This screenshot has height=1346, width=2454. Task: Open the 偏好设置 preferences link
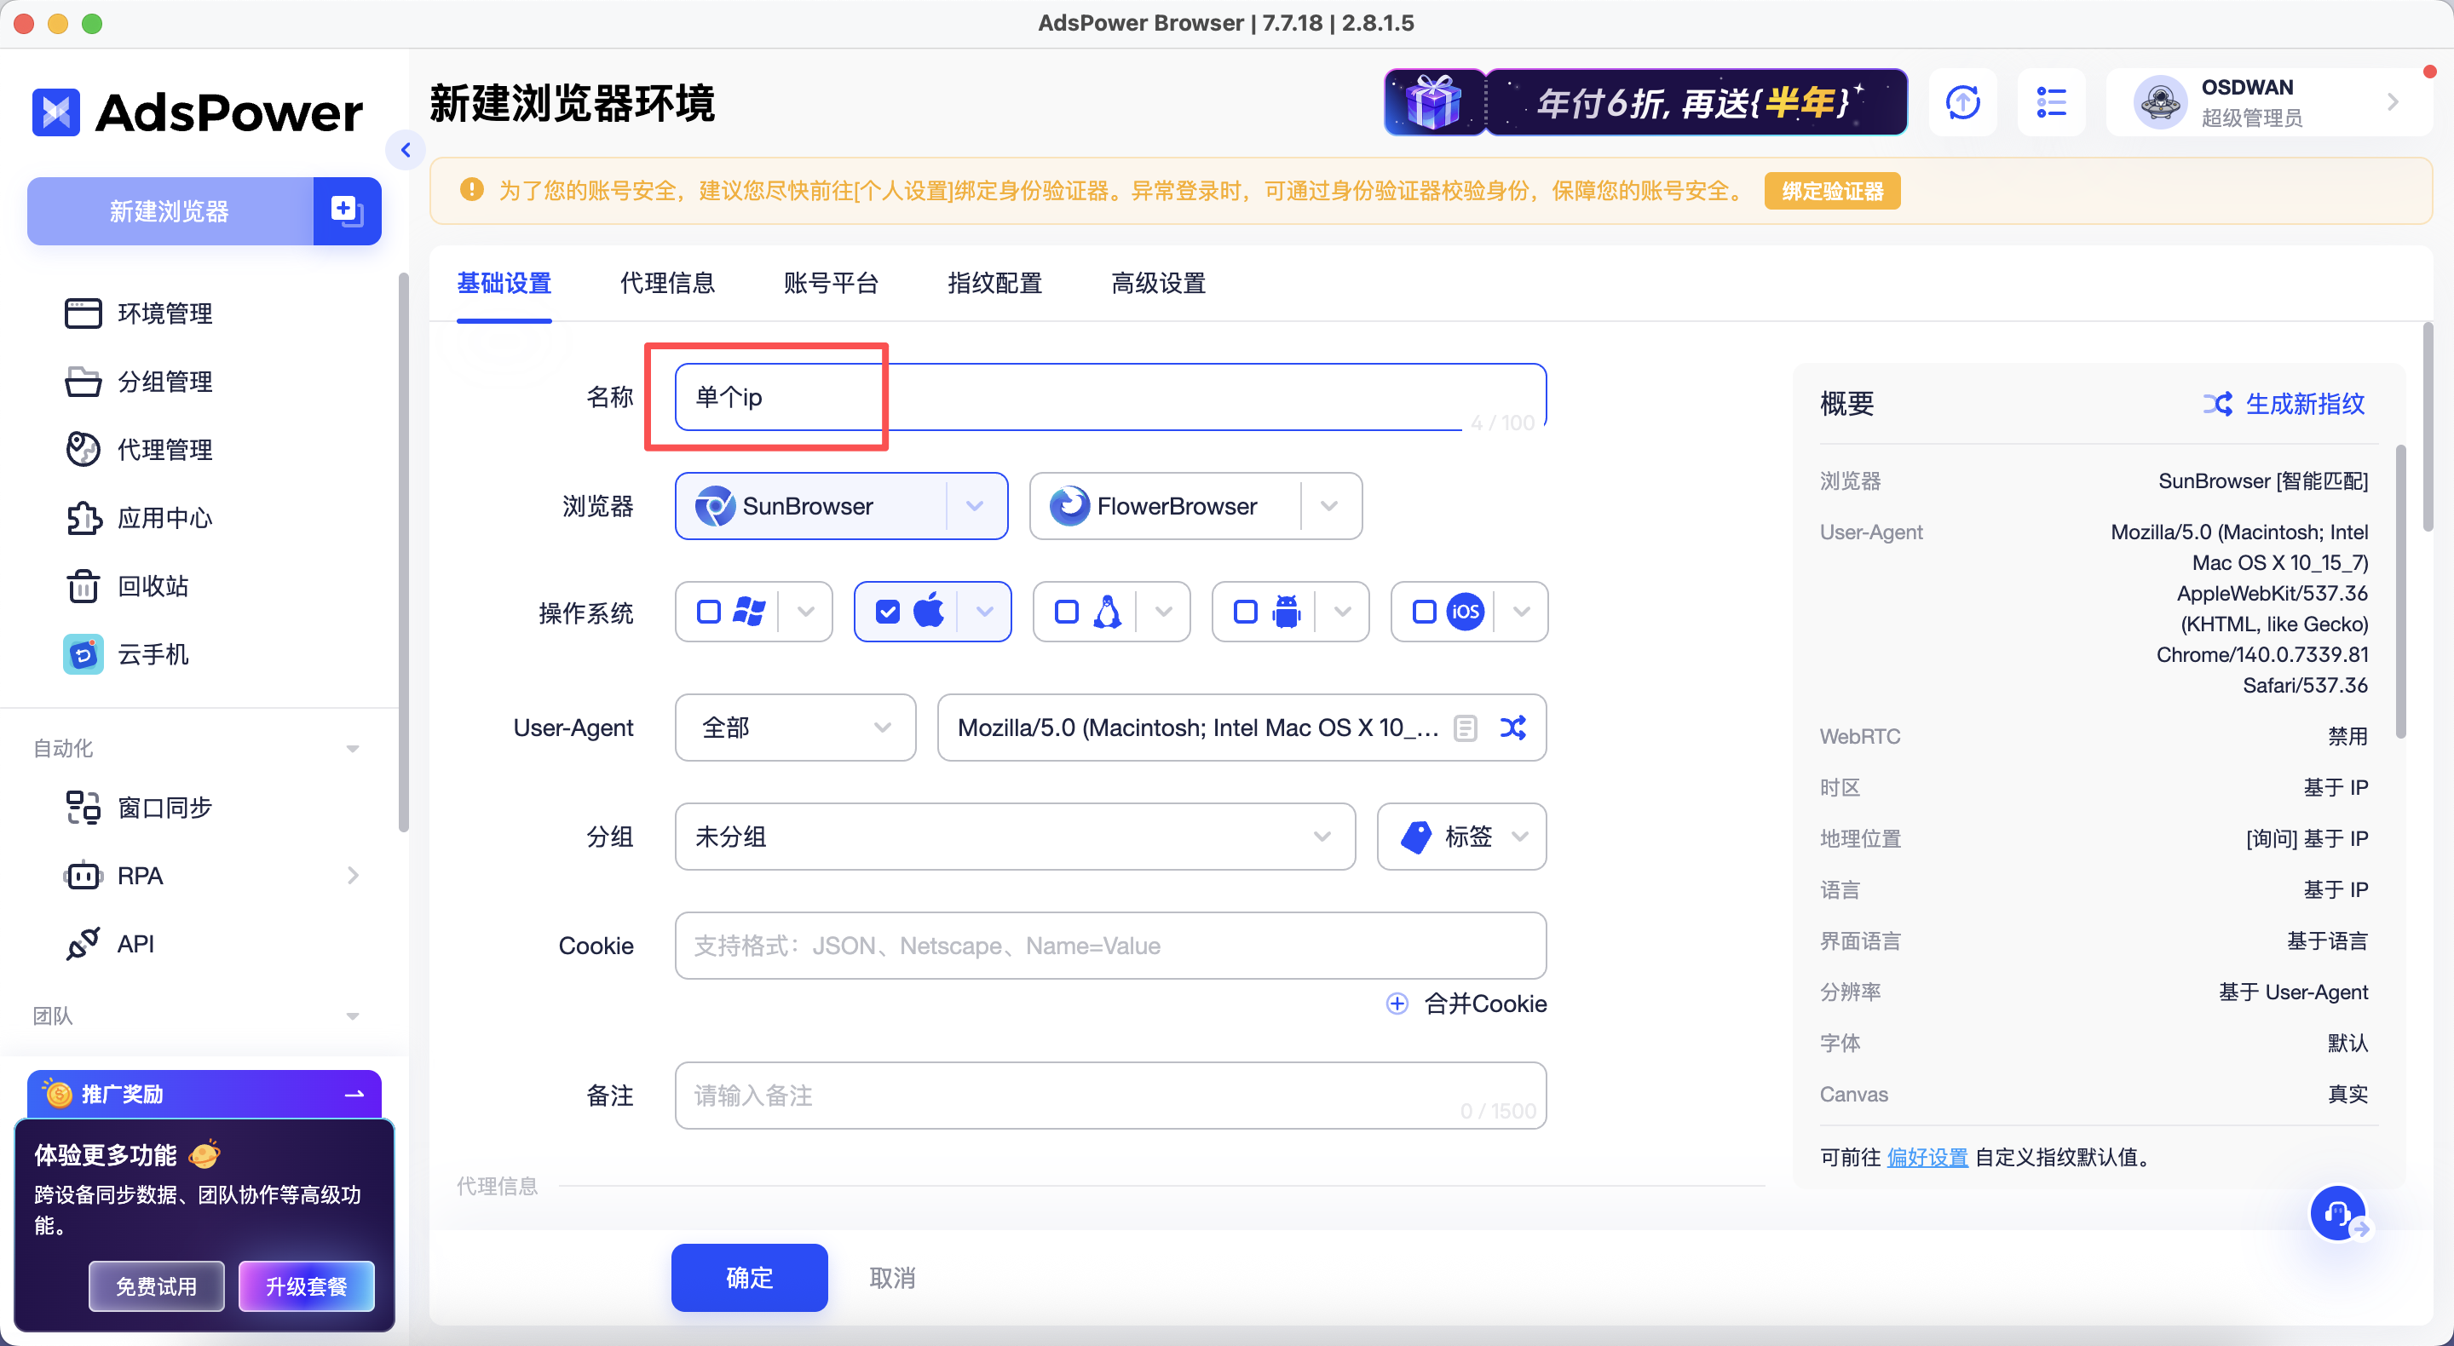[x=1927, y=1156]
